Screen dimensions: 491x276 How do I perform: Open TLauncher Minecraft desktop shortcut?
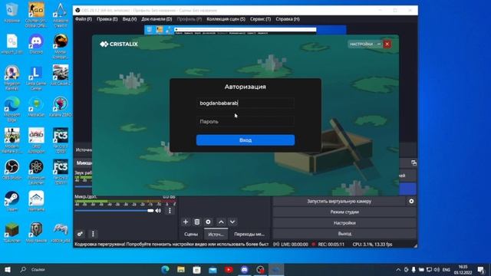click(x=12, y=232)
